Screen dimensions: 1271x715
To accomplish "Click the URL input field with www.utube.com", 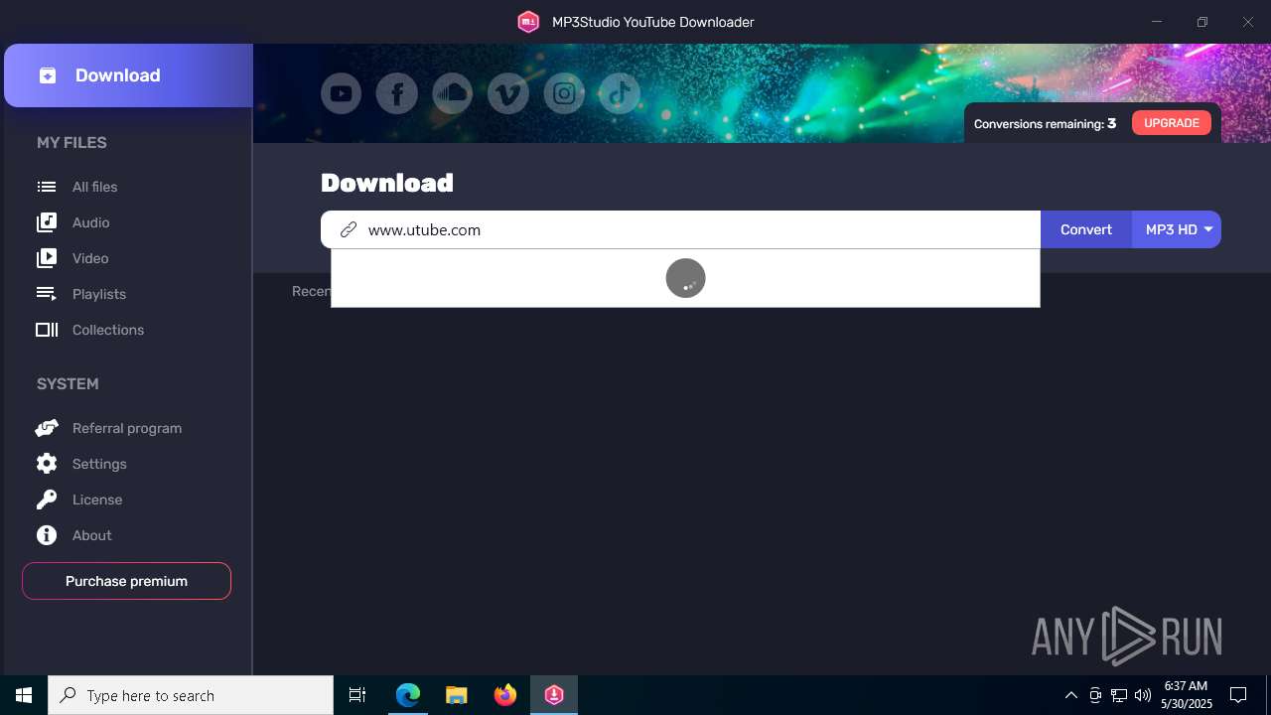I will point(681,229).
